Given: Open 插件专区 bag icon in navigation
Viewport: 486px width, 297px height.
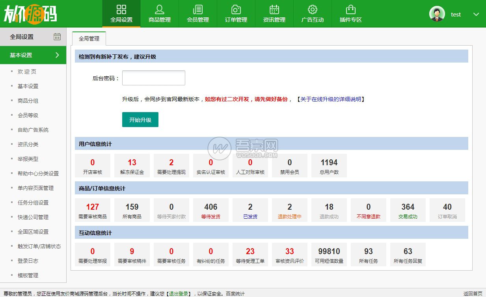Looking at the screenshot, I should point(350,10).
